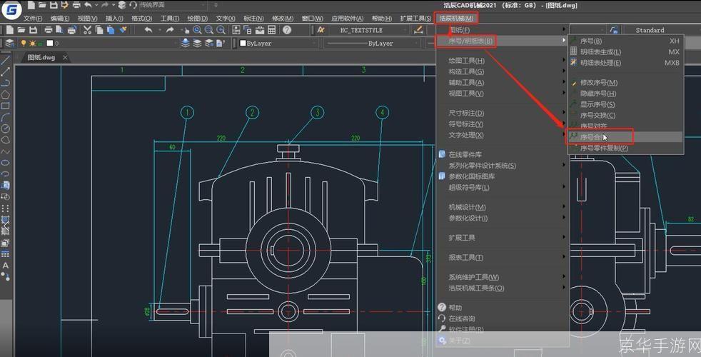Choose 修改序号(M) in submenu
This screenshot has width=701, height=357.
pyautogui.click(x=625, y=82)
